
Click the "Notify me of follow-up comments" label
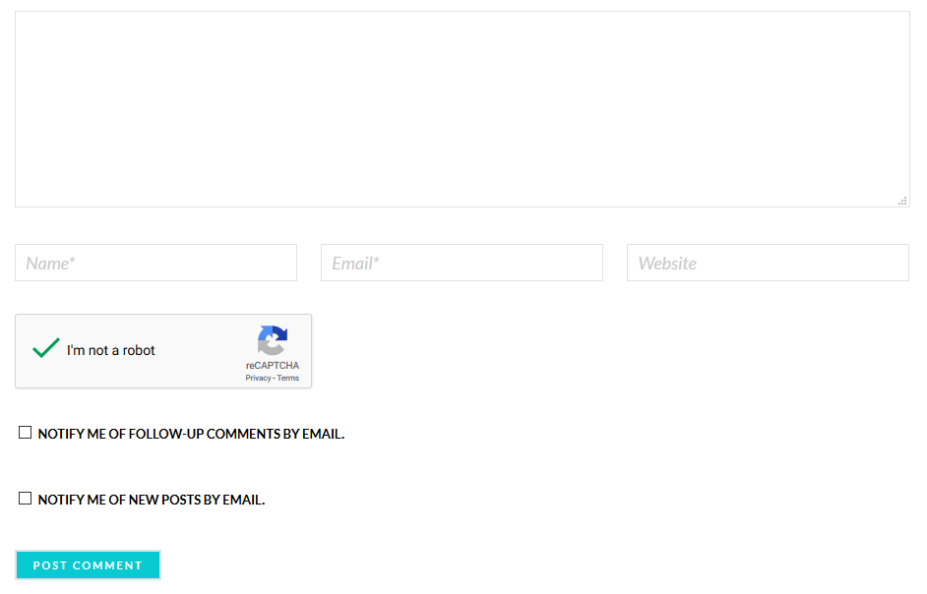coord(191,434)
